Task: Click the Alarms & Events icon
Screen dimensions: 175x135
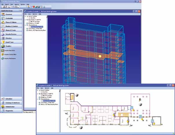Action: click(3, 30)
